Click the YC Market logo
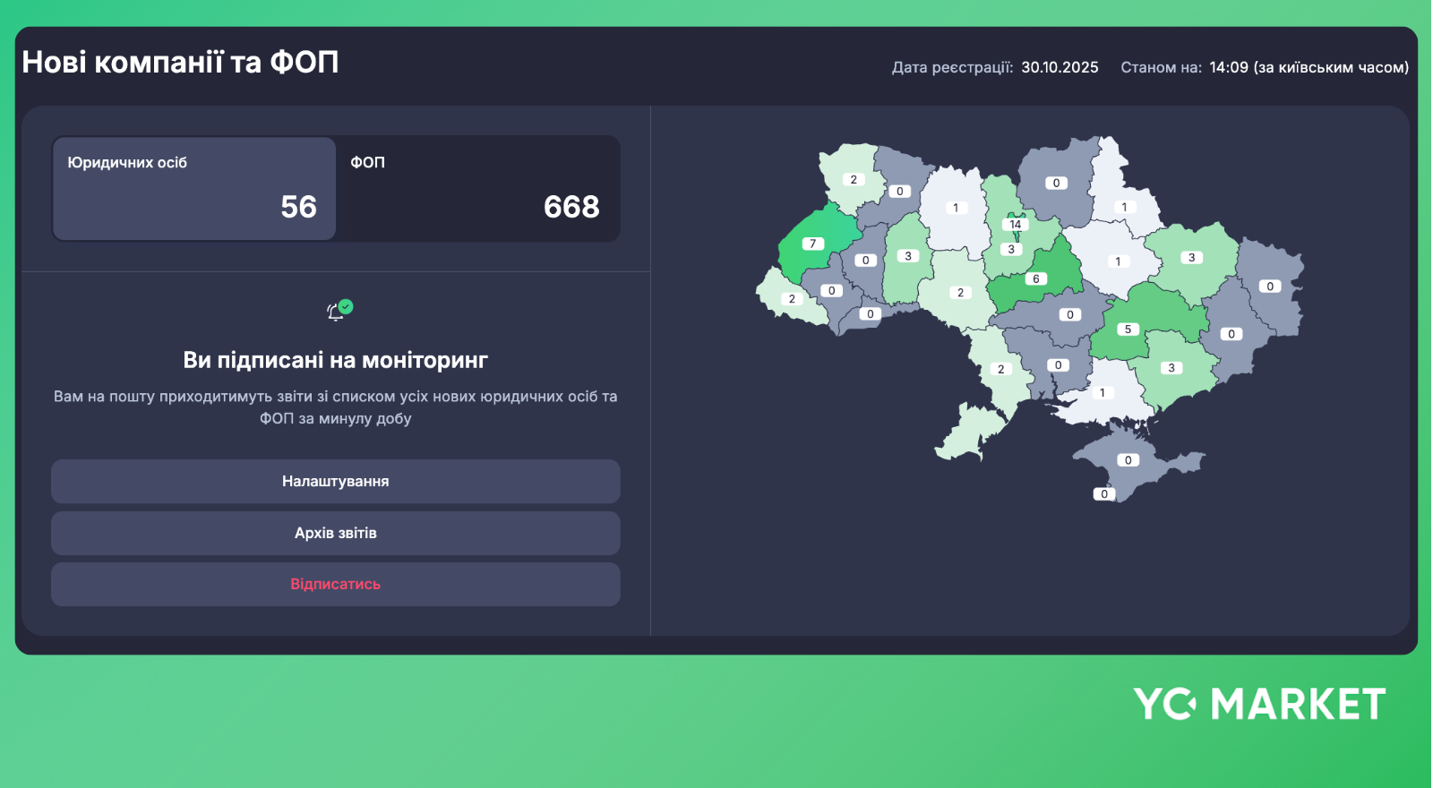This screenshot has height=788, width=1433. pos(1259,704)
